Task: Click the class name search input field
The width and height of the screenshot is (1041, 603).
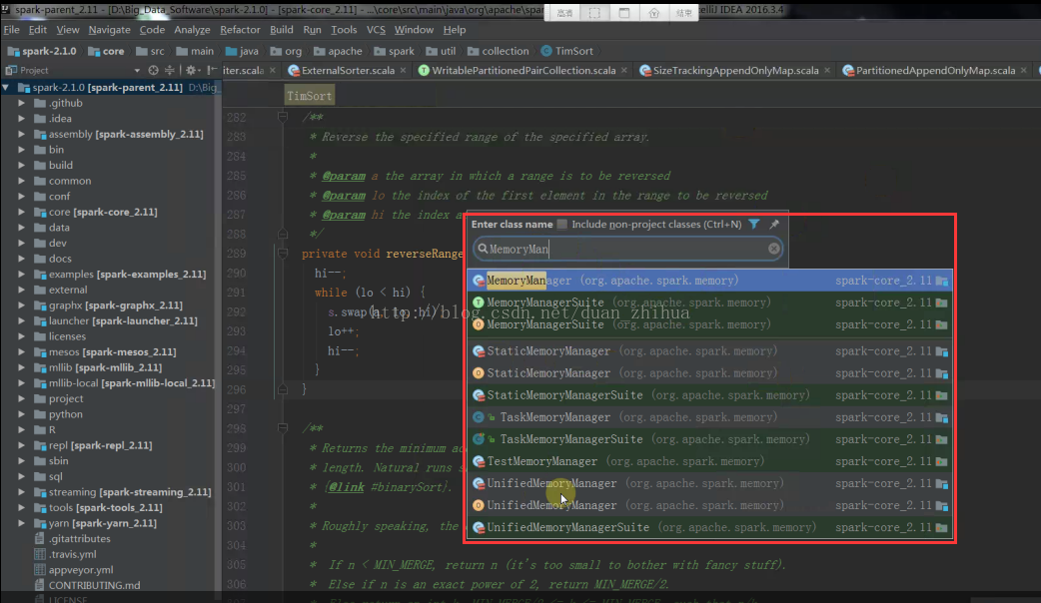Action: [626, 249]
